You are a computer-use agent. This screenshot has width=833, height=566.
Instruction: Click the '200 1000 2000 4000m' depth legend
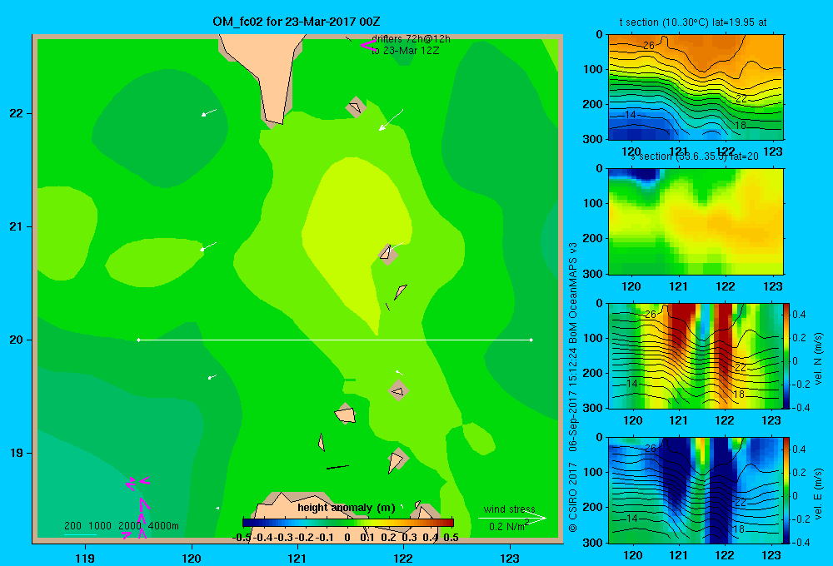click(x=121, y=526)
